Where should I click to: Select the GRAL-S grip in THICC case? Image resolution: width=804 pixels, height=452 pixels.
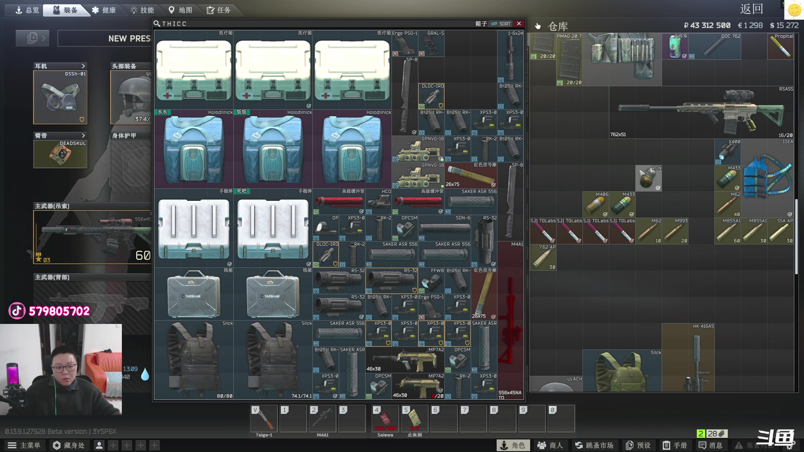[431, 44]
